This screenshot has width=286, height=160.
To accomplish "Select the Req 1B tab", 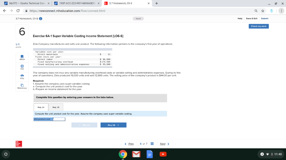I will point(56,107).
